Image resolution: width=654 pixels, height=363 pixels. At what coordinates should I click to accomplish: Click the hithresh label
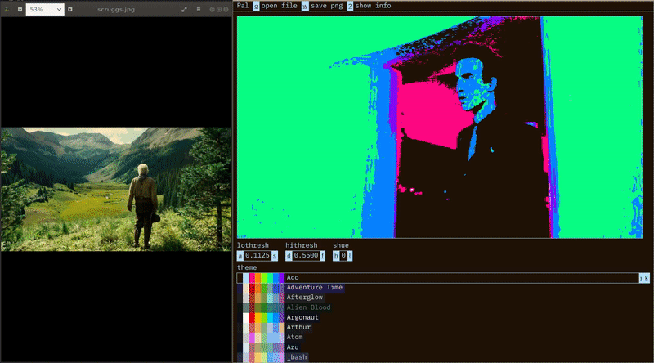click(x=301, y=246)
